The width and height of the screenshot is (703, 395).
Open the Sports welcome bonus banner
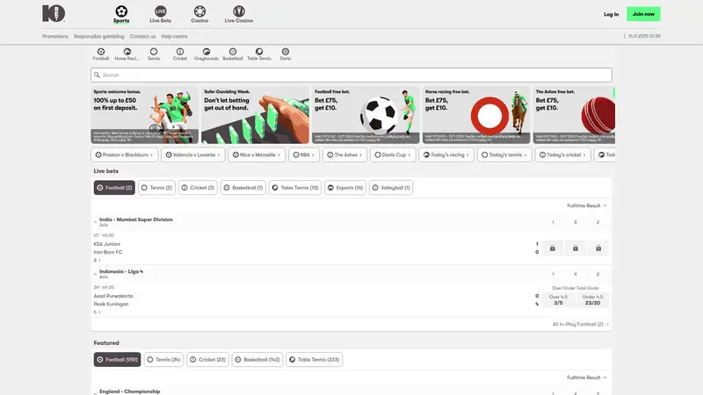(x=144, y=115)
